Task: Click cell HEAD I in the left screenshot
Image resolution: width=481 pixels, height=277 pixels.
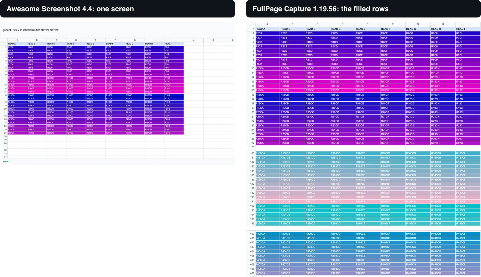Action: [x=174, y=44]
